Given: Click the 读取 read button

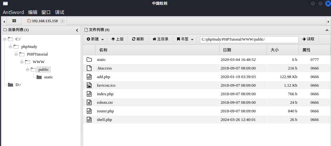Looking at the screenshot, I should [308, 39].
